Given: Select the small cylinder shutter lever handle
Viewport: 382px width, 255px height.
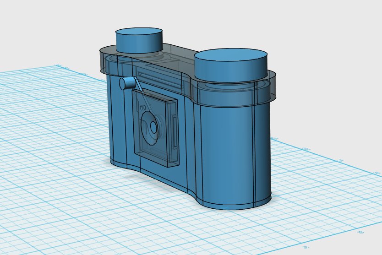Looking at the screenshot, I should point(127,83).
